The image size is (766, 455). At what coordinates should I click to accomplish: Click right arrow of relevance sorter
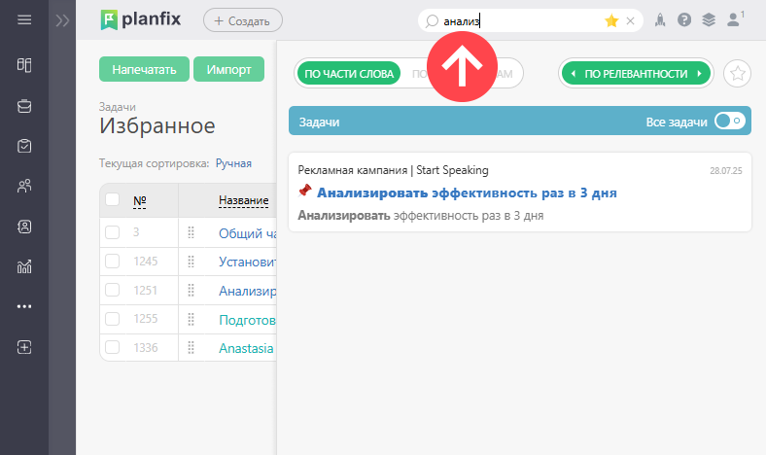pos(699,74)
